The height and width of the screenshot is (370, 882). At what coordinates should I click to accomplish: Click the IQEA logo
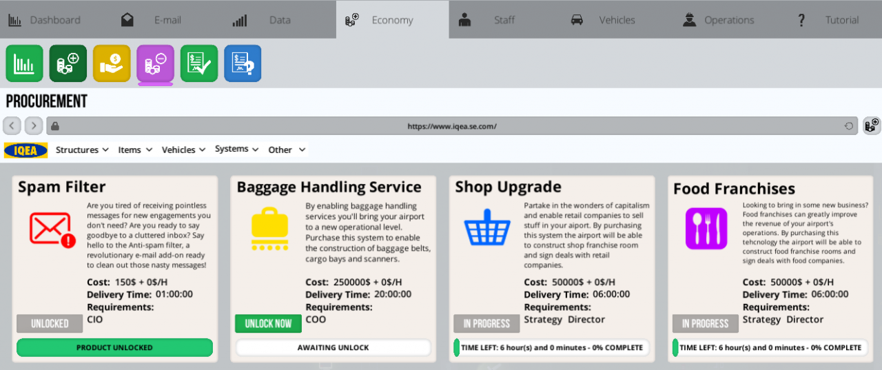(26, 150)
